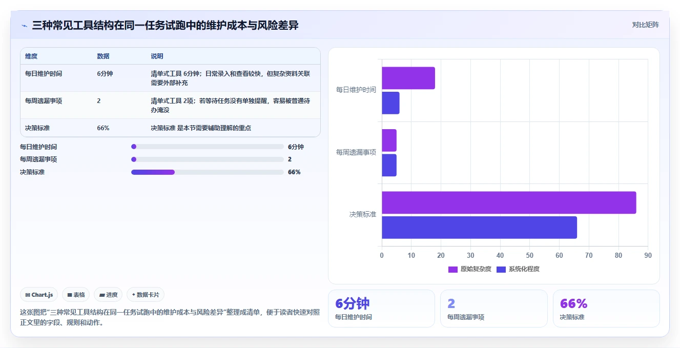Click the 每周遗漏事项 chart axis label
Screen dimensions: 680x348
pyautogui.click(x=356, y=152)
